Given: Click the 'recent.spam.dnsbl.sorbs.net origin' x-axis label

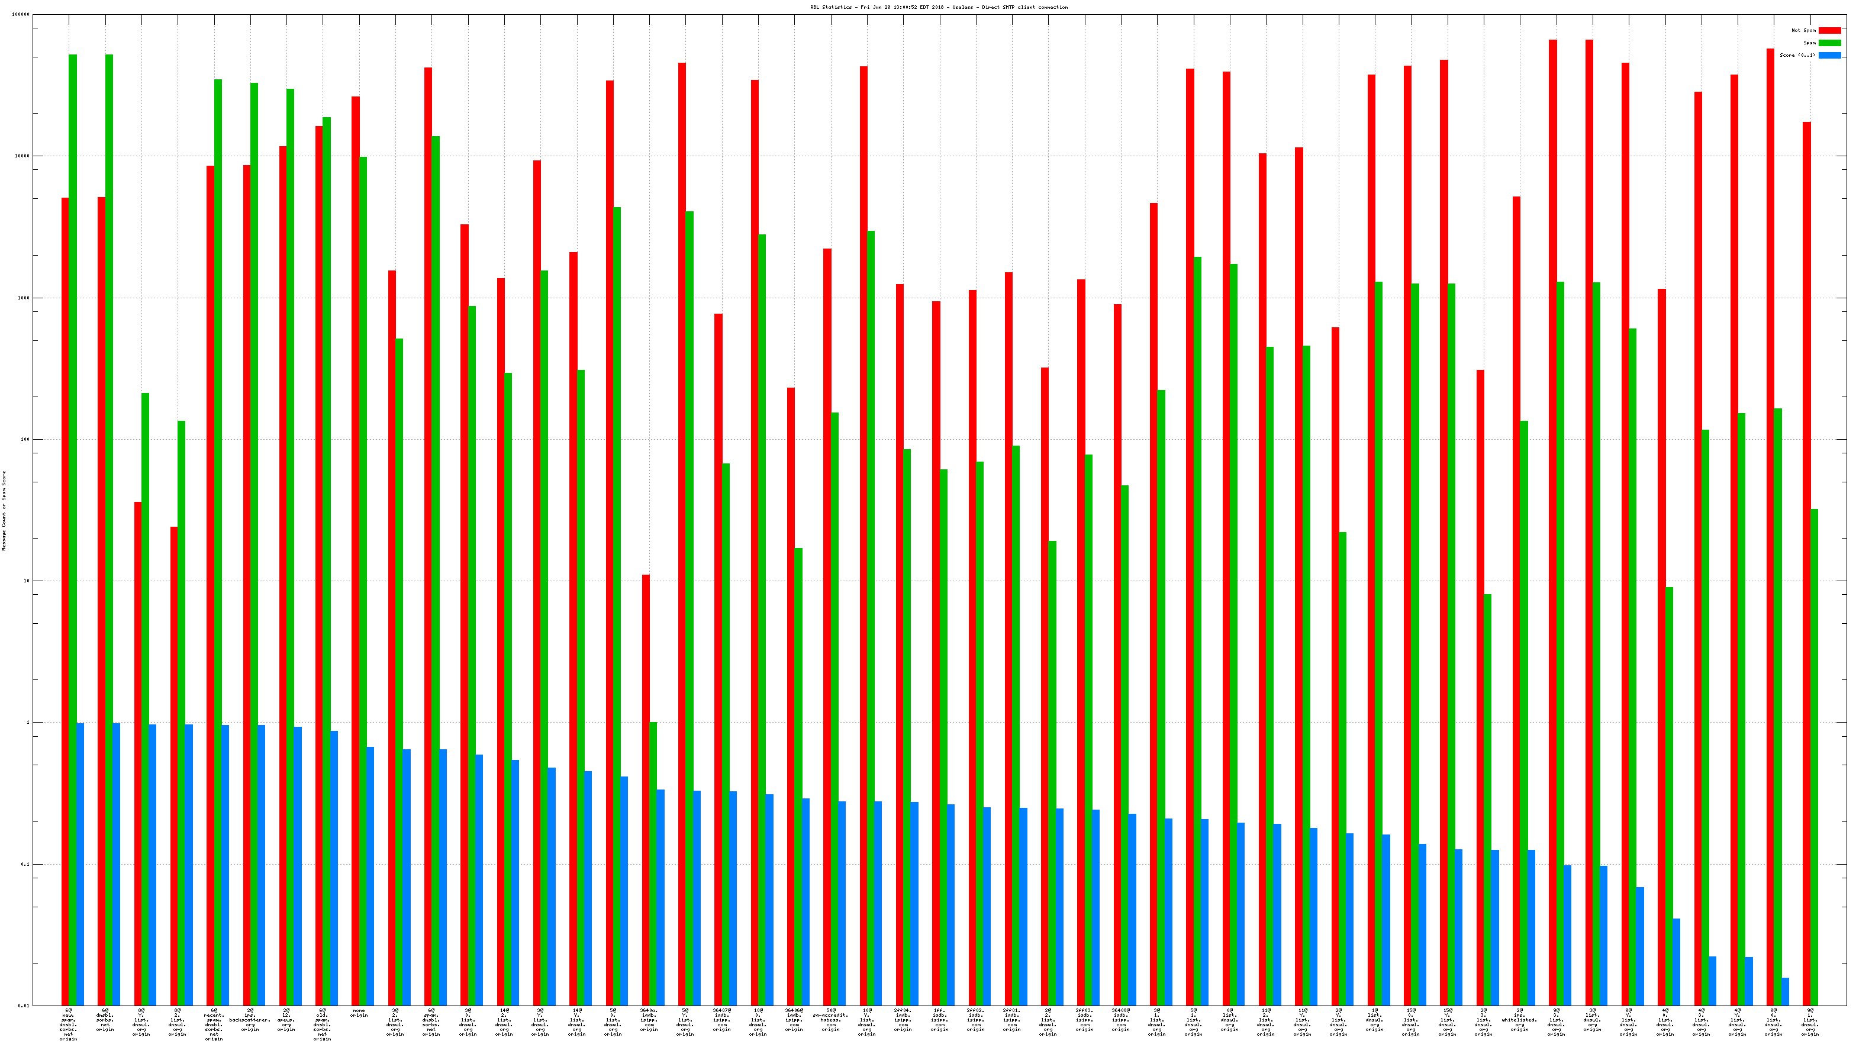Looking at the screenshot, I should coord(214,1024).
